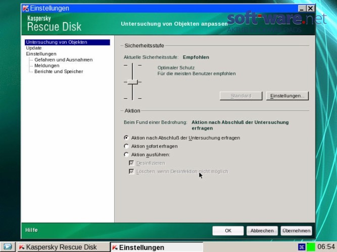This screenshot has width=337, height=252.
Task: Open the Meldungen settings page
Action: coord(47,66)
